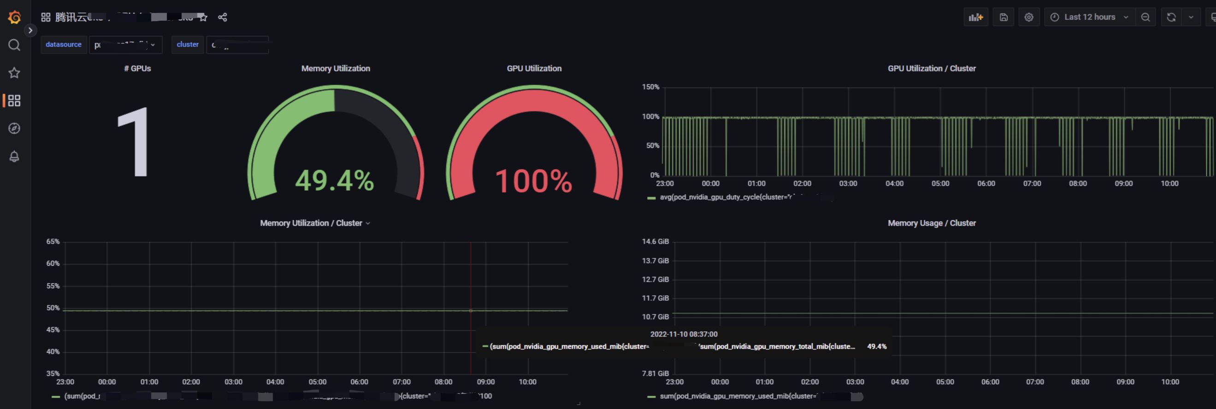This screenshot has width=1216, height=409.
Task: Open the Memory Usage / Cluster panel title
Action: [x=932, y=223]
